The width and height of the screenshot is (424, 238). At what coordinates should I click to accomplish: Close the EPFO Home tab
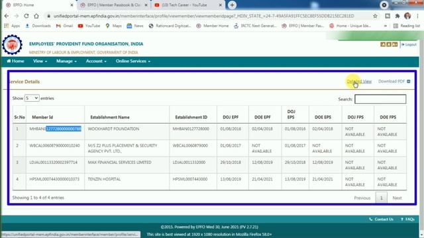(72, 5)
